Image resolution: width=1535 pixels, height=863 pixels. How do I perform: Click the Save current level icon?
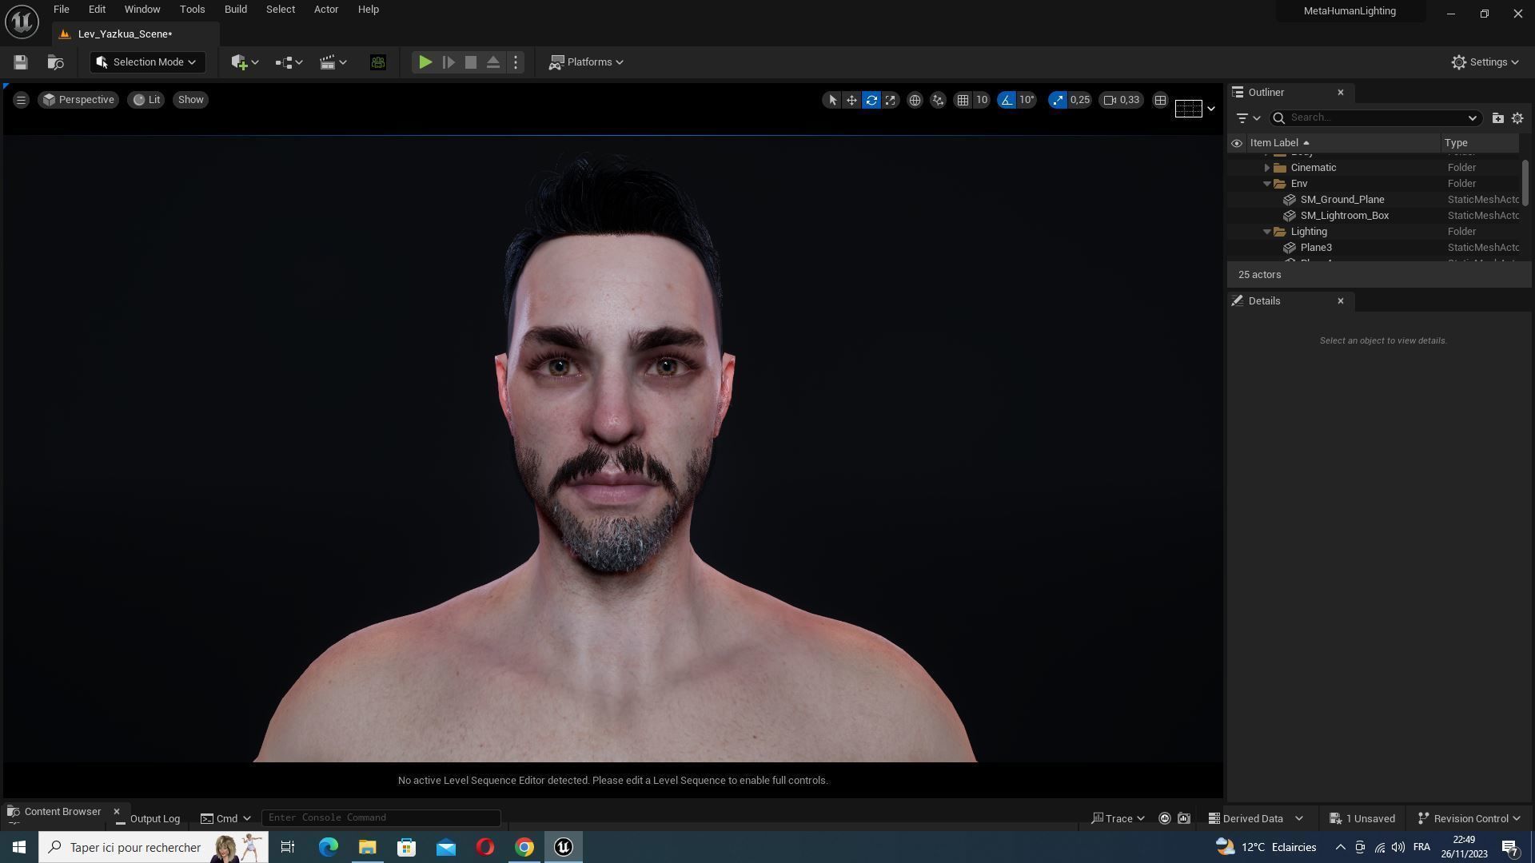(21, 62)
